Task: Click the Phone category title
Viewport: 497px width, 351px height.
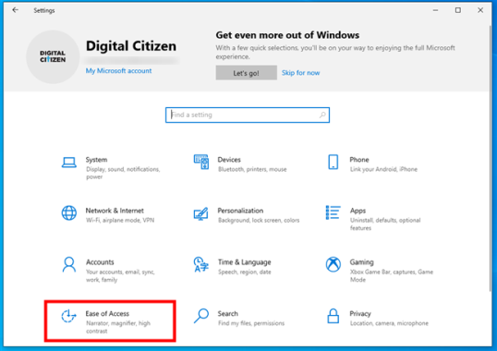Action: 359,160
